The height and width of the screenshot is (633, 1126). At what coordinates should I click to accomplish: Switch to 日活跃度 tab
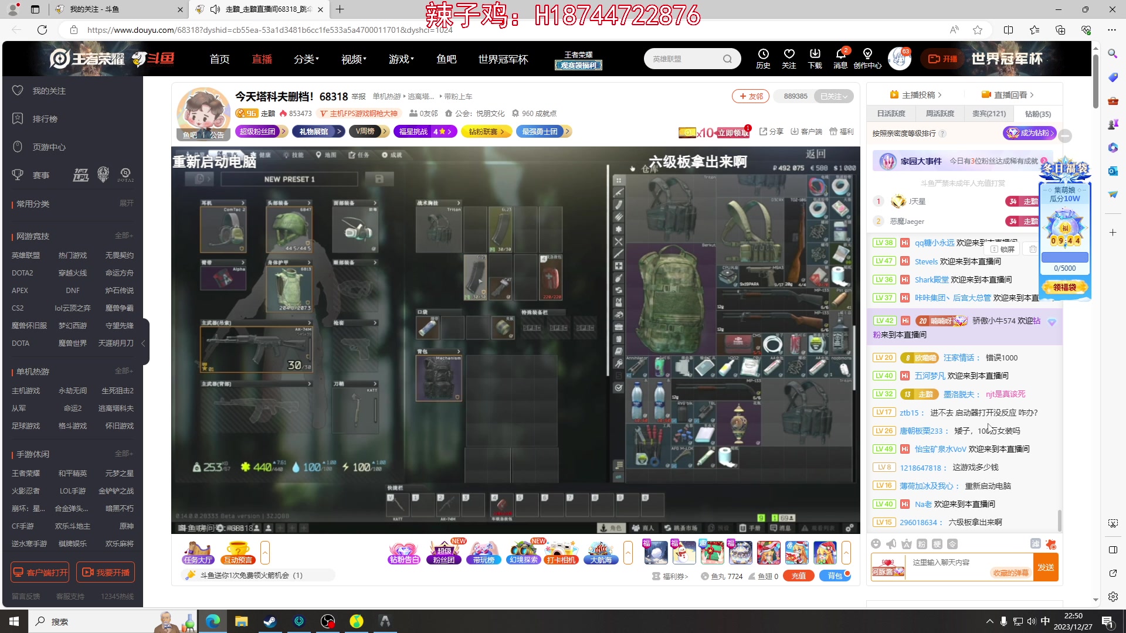coord(891,114)
